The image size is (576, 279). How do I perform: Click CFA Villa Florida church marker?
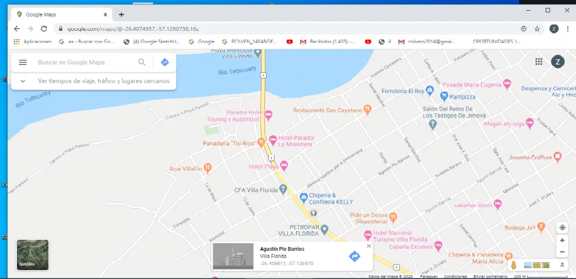click(x=283, y=189)
